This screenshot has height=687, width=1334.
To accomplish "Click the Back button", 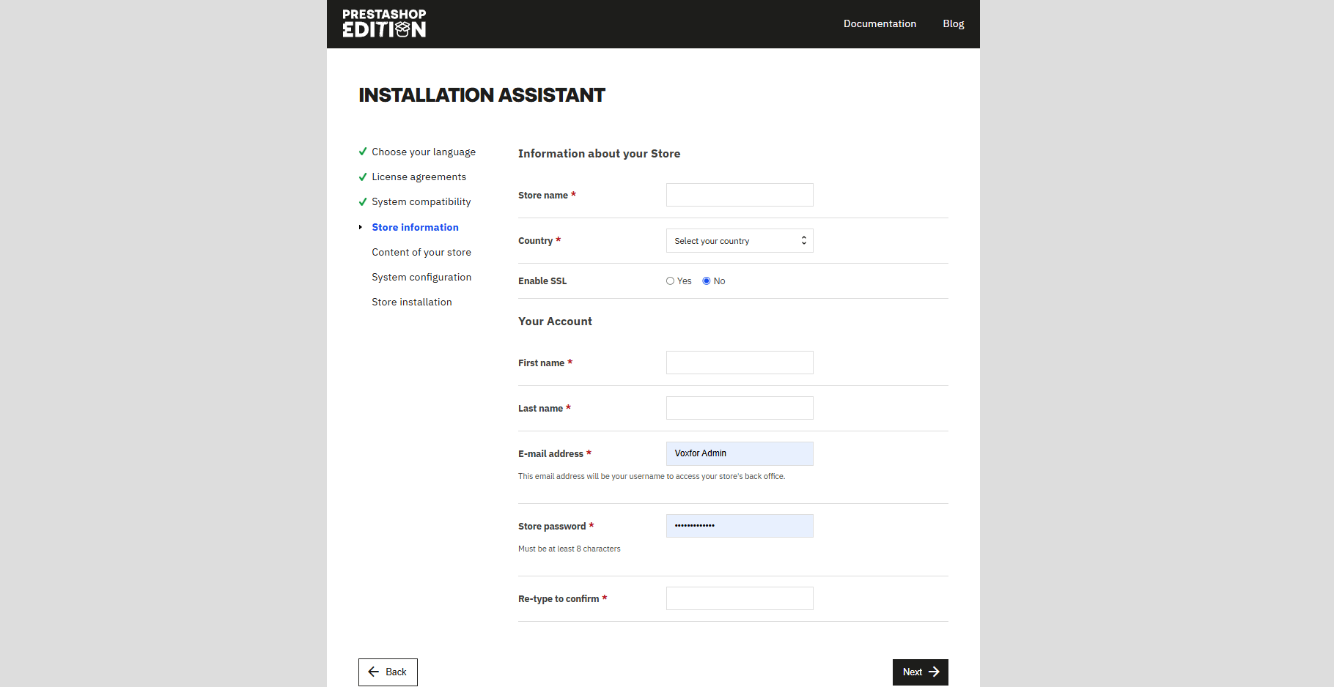I will [388, 672].
